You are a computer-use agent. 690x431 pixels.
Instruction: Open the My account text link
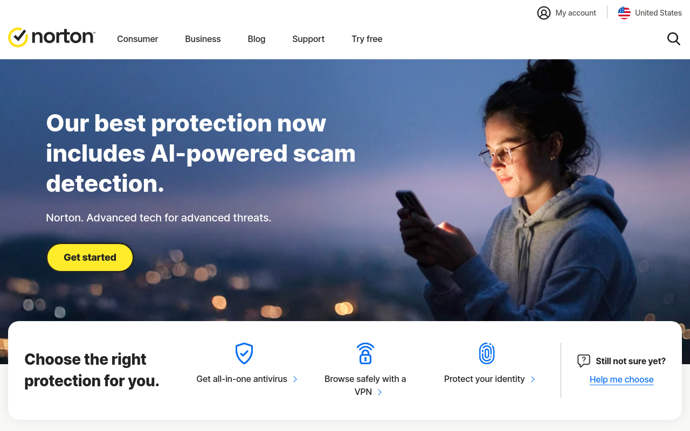[576, 13]
